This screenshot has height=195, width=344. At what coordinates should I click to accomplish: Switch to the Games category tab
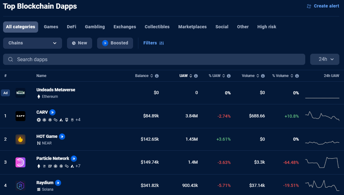[x=51, y=27]
